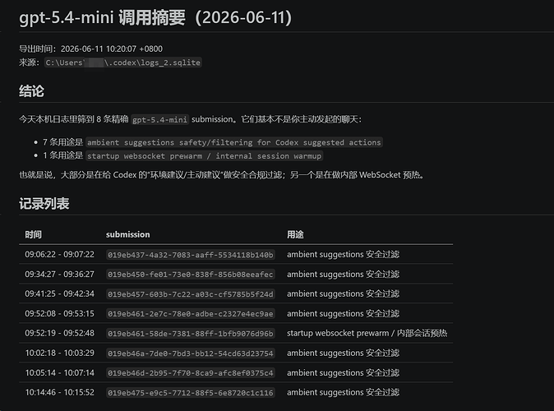Click the inline gpt-5.4-mini code tag

click(160, 119)
